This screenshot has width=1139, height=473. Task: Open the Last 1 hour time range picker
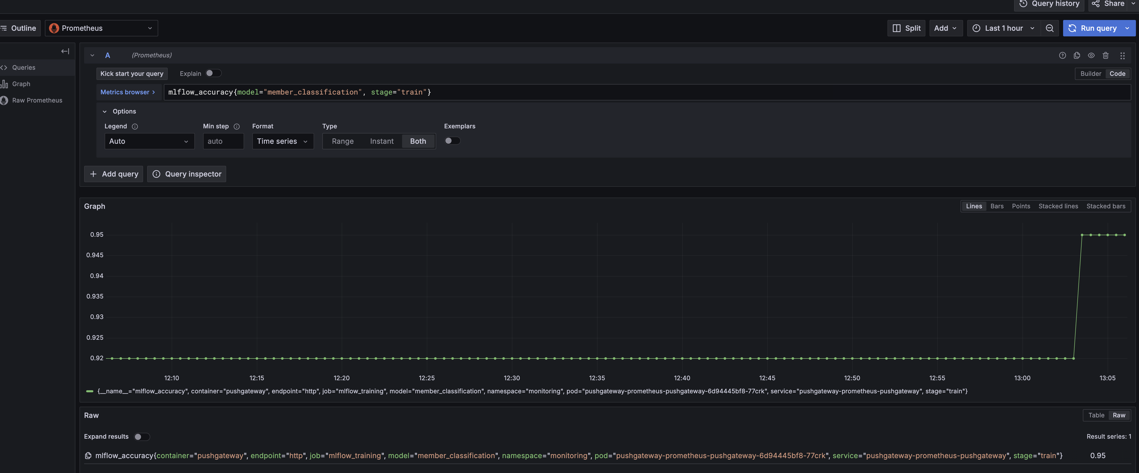(1004, 28)
